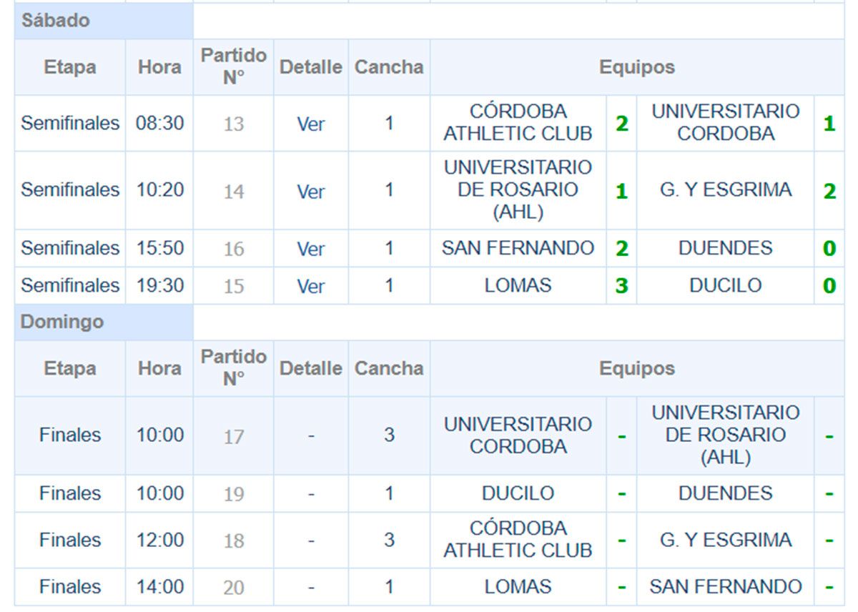The image size is (858, 612).
Task: Click G. Y ESGRIMA in the 10:20 semifinal
Action: point(725,190)
